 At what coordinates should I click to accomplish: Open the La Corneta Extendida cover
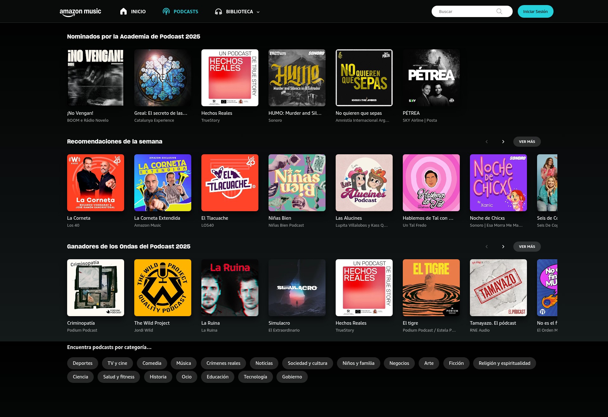[x=163, y=183]
